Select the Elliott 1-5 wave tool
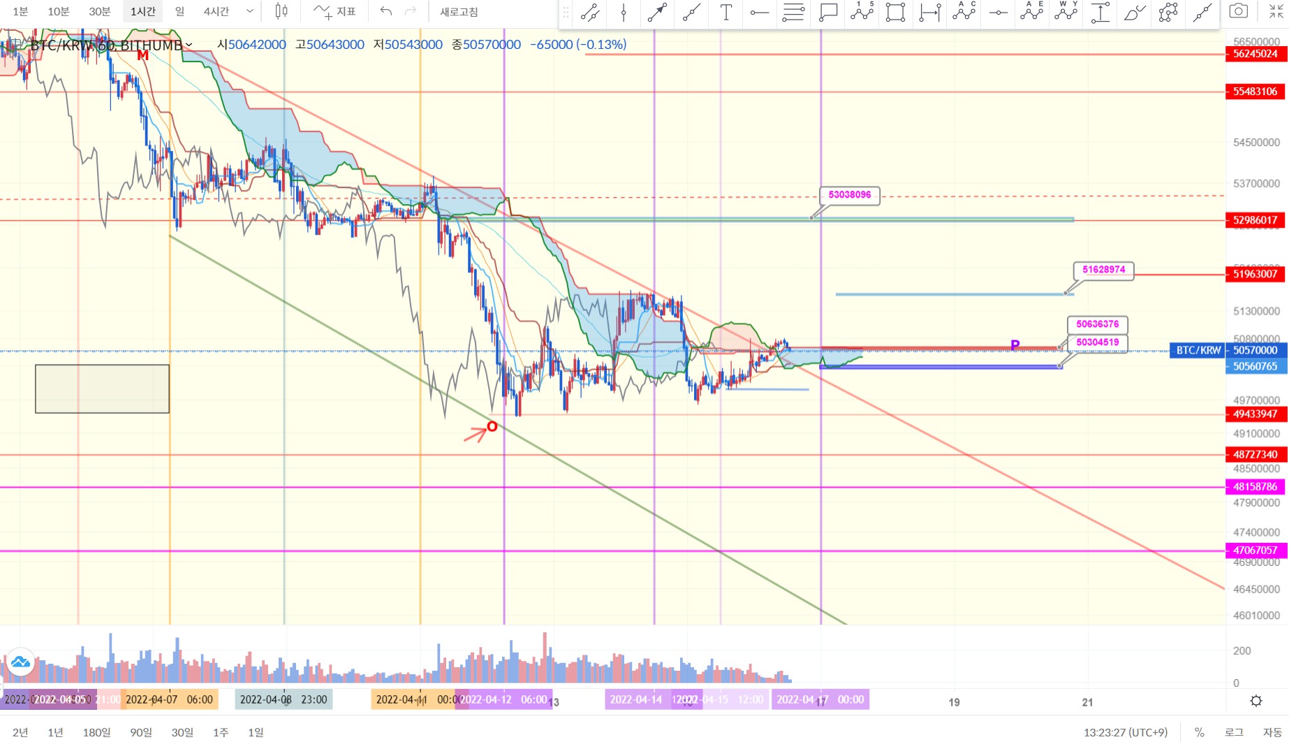Viewport: 1289px width, 742px height. [x=862, y=12]
